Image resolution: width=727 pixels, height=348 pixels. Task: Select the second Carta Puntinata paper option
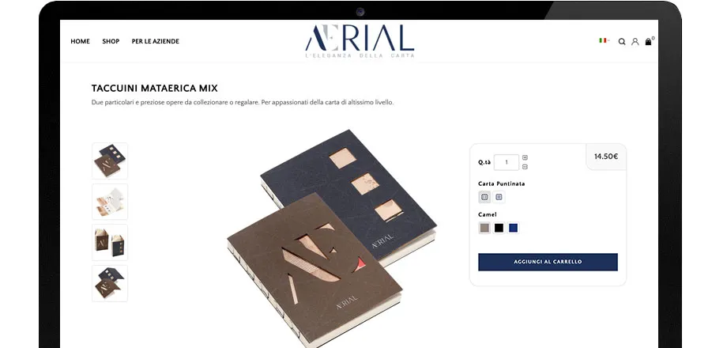pos(499,197)
